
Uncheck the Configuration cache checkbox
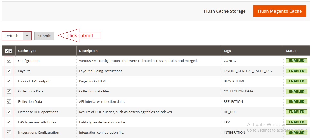coord(9,61)
